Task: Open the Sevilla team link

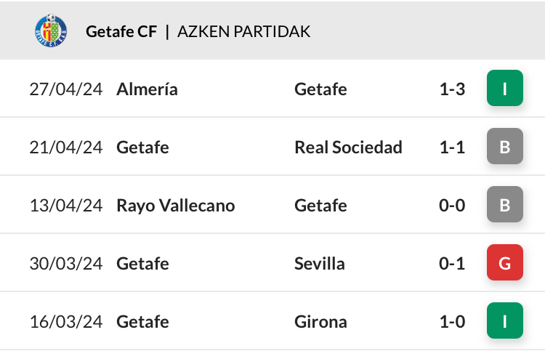Action: coord(320,263)
